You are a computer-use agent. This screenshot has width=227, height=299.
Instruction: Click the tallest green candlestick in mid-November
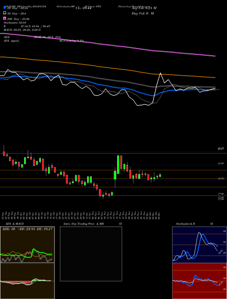(118, 164)
